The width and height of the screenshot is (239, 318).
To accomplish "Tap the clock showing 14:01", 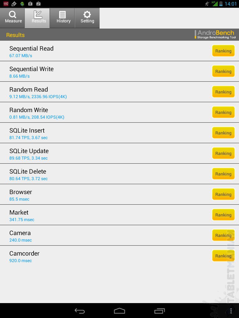I will tap(231, 4).
